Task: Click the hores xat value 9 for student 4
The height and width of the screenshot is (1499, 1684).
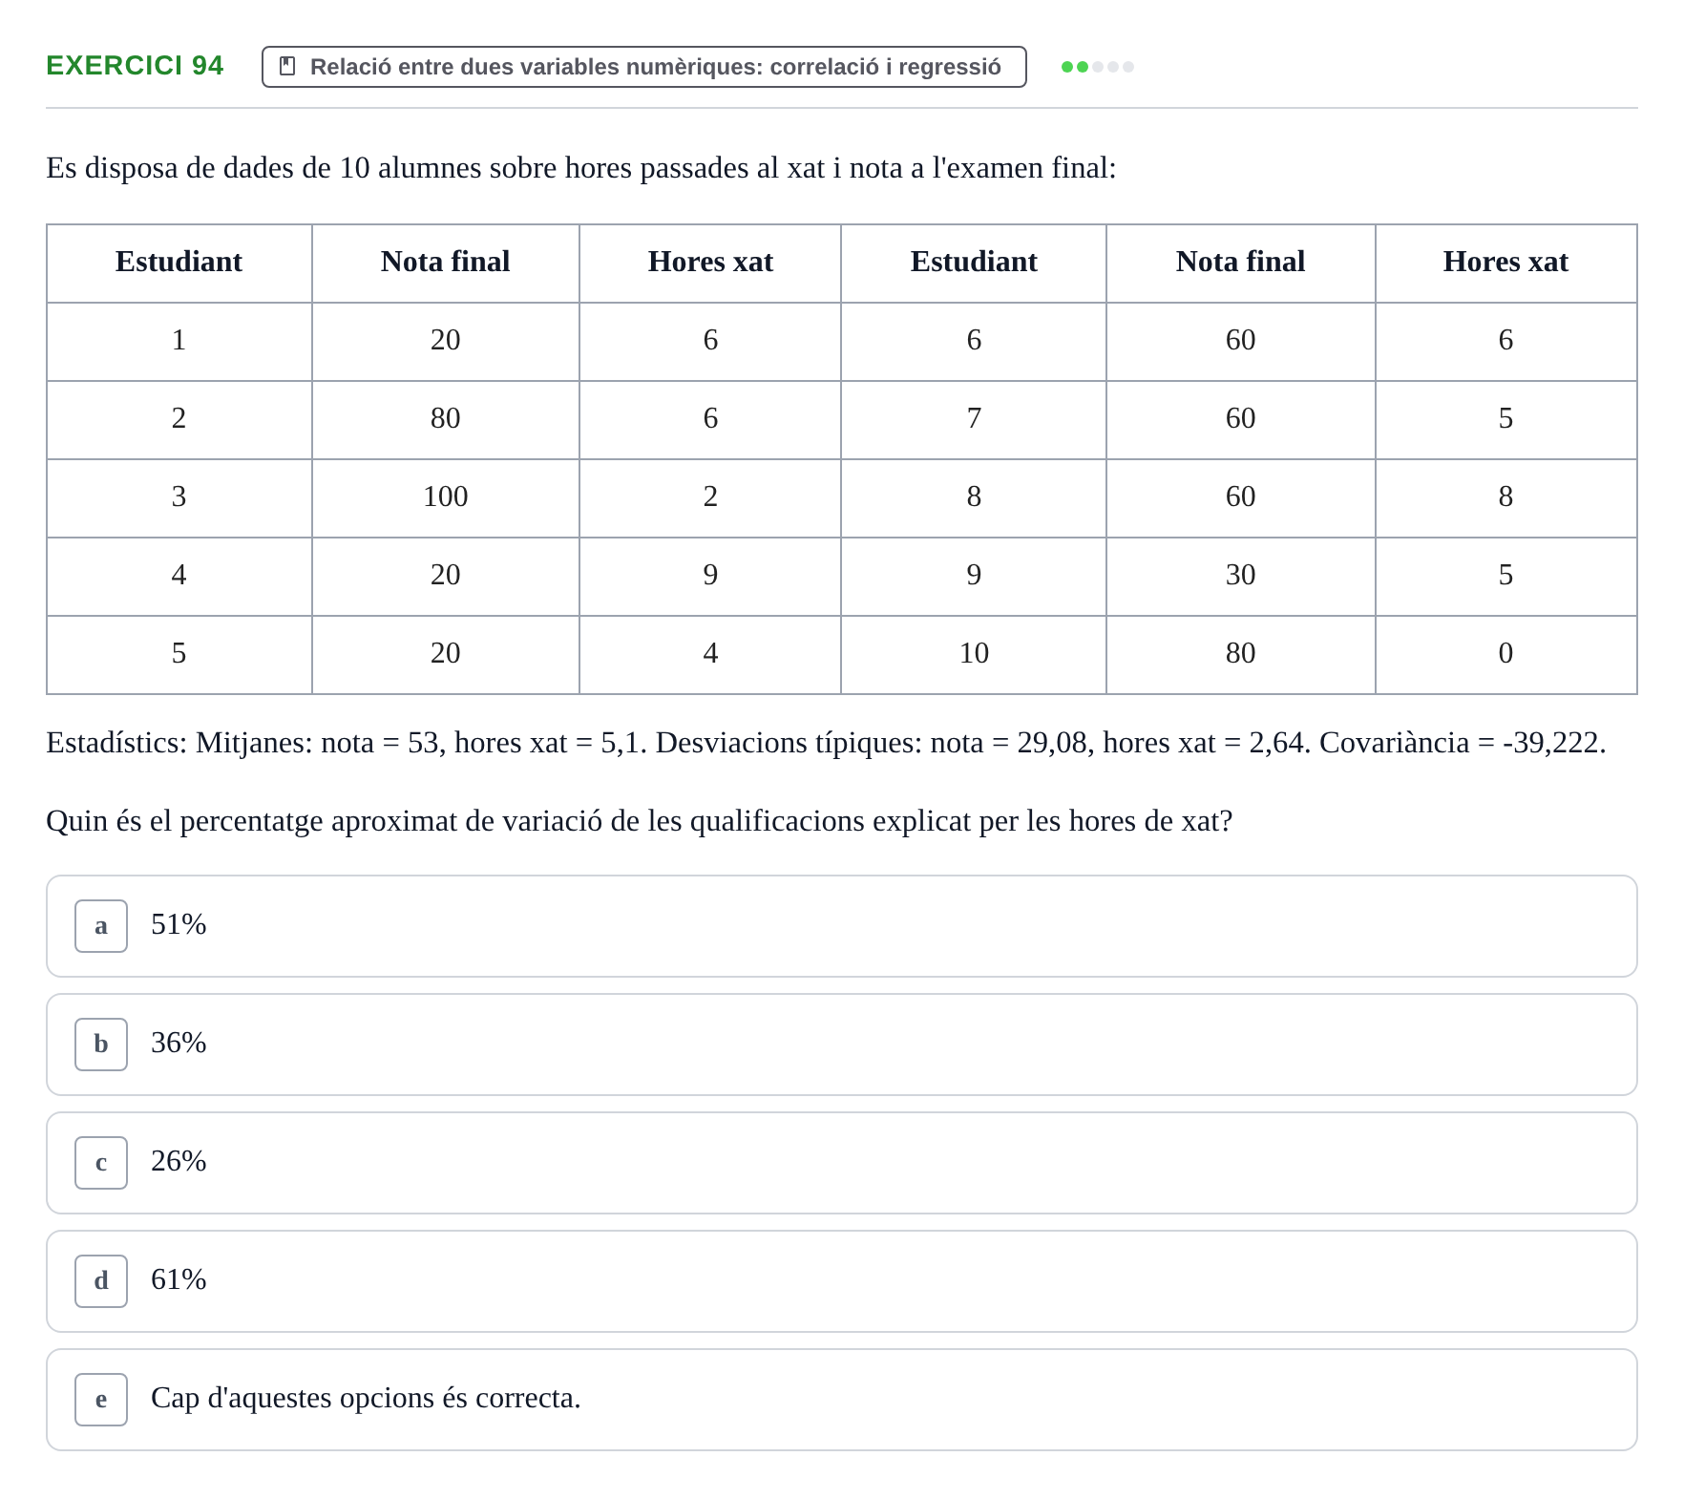Action: click(710, 576)
